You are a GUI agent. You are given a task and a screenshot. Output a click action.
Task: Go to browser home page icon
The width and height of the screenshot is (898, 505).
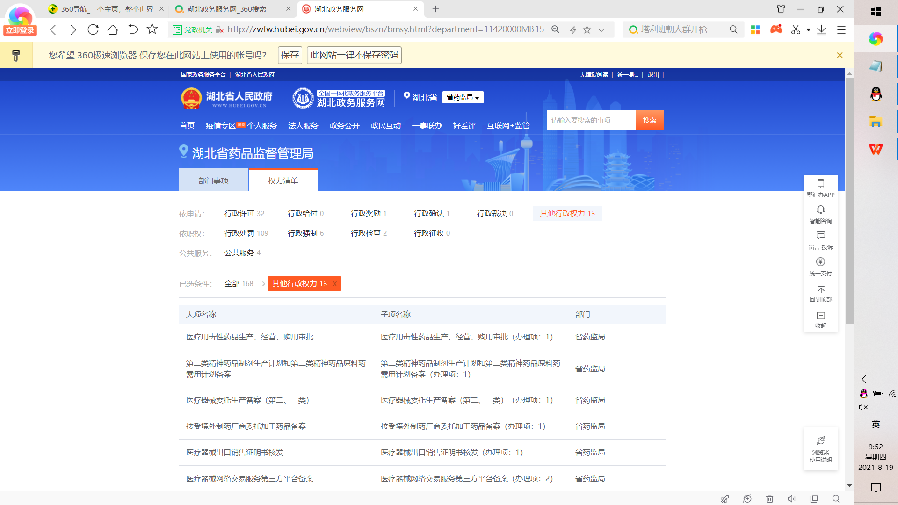(113, 29)
